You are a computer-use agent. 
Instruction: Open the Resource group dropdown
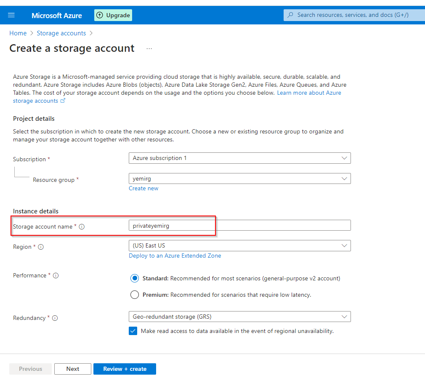[344, 178]
